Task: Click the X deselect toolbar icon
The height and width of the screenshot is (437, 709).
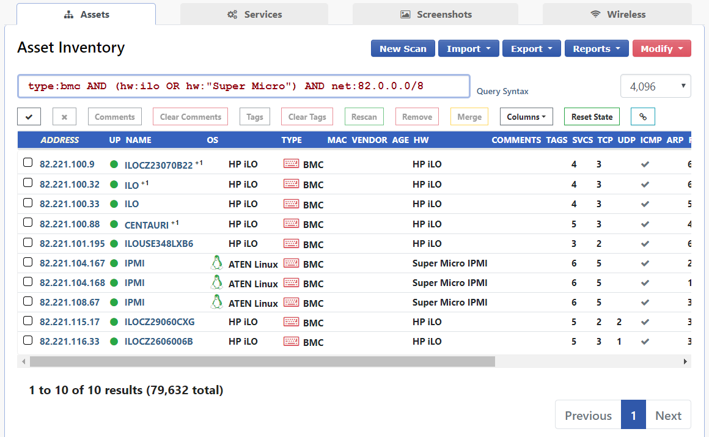Action: 64,116
